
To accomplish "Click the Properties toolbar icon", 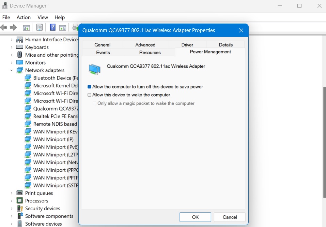I will click(39, 27).
